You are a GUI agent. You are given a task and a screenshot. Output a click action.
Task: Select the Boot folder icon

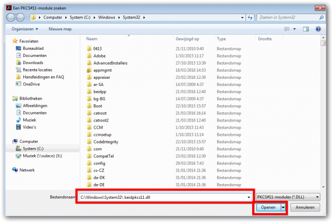pyautogui.click(x=89, y=106)
